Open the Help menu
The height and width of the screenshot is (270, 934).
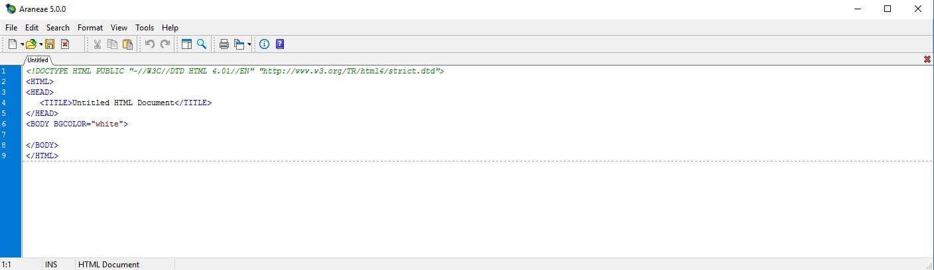pyautogui.click(x=170, y=28)
